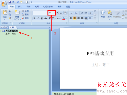Activate the Format Painter brush
This screenshot has height=95, width=127.
10,18
